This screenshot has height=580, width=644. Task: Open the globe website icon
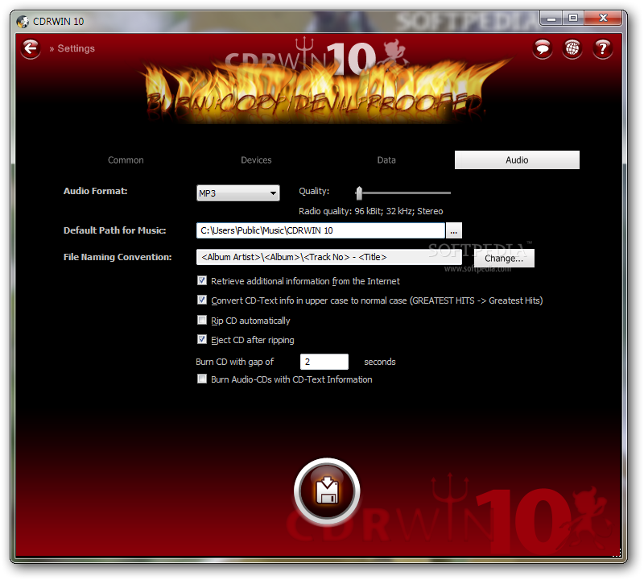coord(572,49)
